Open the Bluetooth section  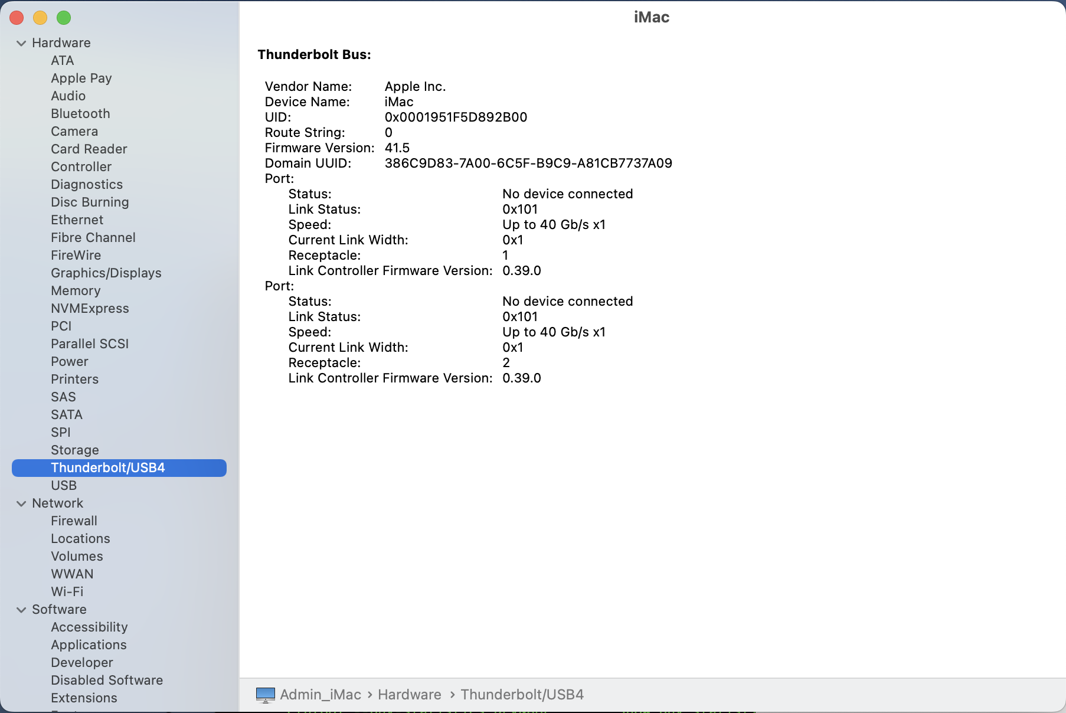80,114
